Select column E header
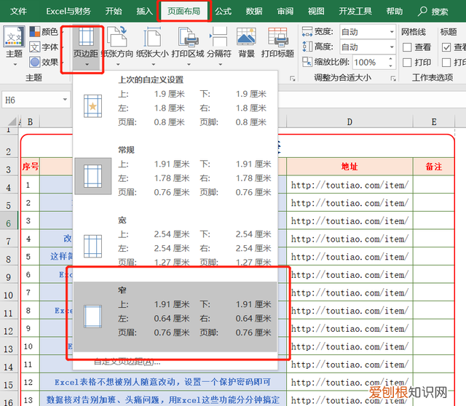Screen dimensions: 466x406 [x=434, y=122]
